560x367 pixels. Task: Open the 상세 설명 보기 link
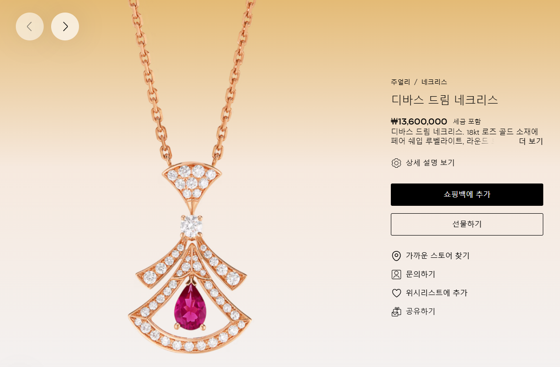pyautogui.click(x=430, y=163)
